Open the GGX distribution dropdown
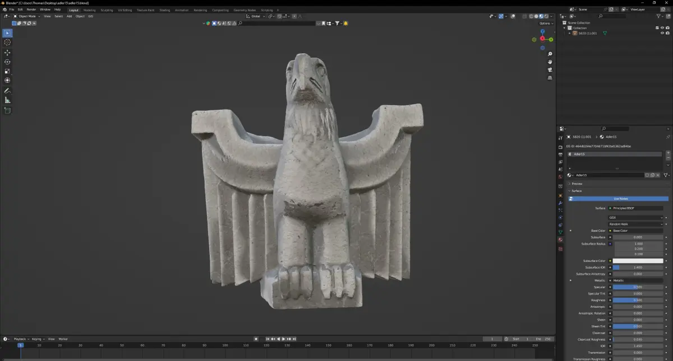Image resolution: width=673 pixels, height=361 pixels. [636, 217]
